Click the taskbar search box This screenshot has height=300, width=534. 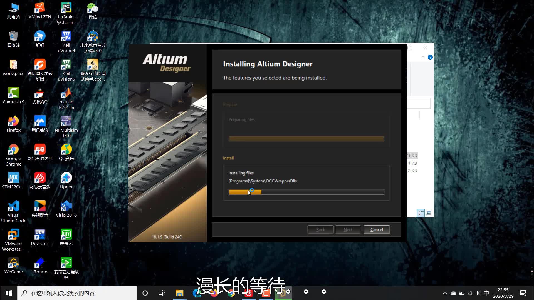click(77, 293)
